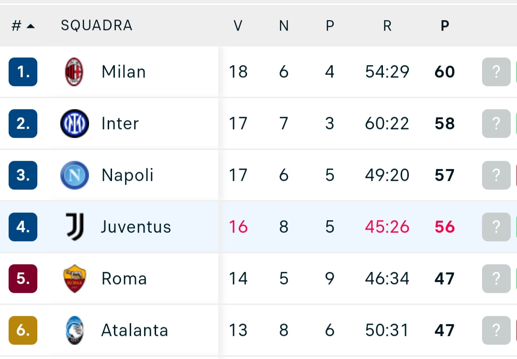Click the Juventus club logo
517x359 pixels.
click(75, 227)
